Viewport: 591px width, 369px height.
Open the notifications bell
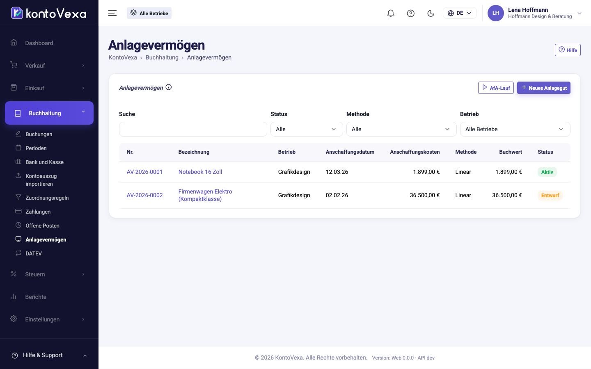point(391,13)
